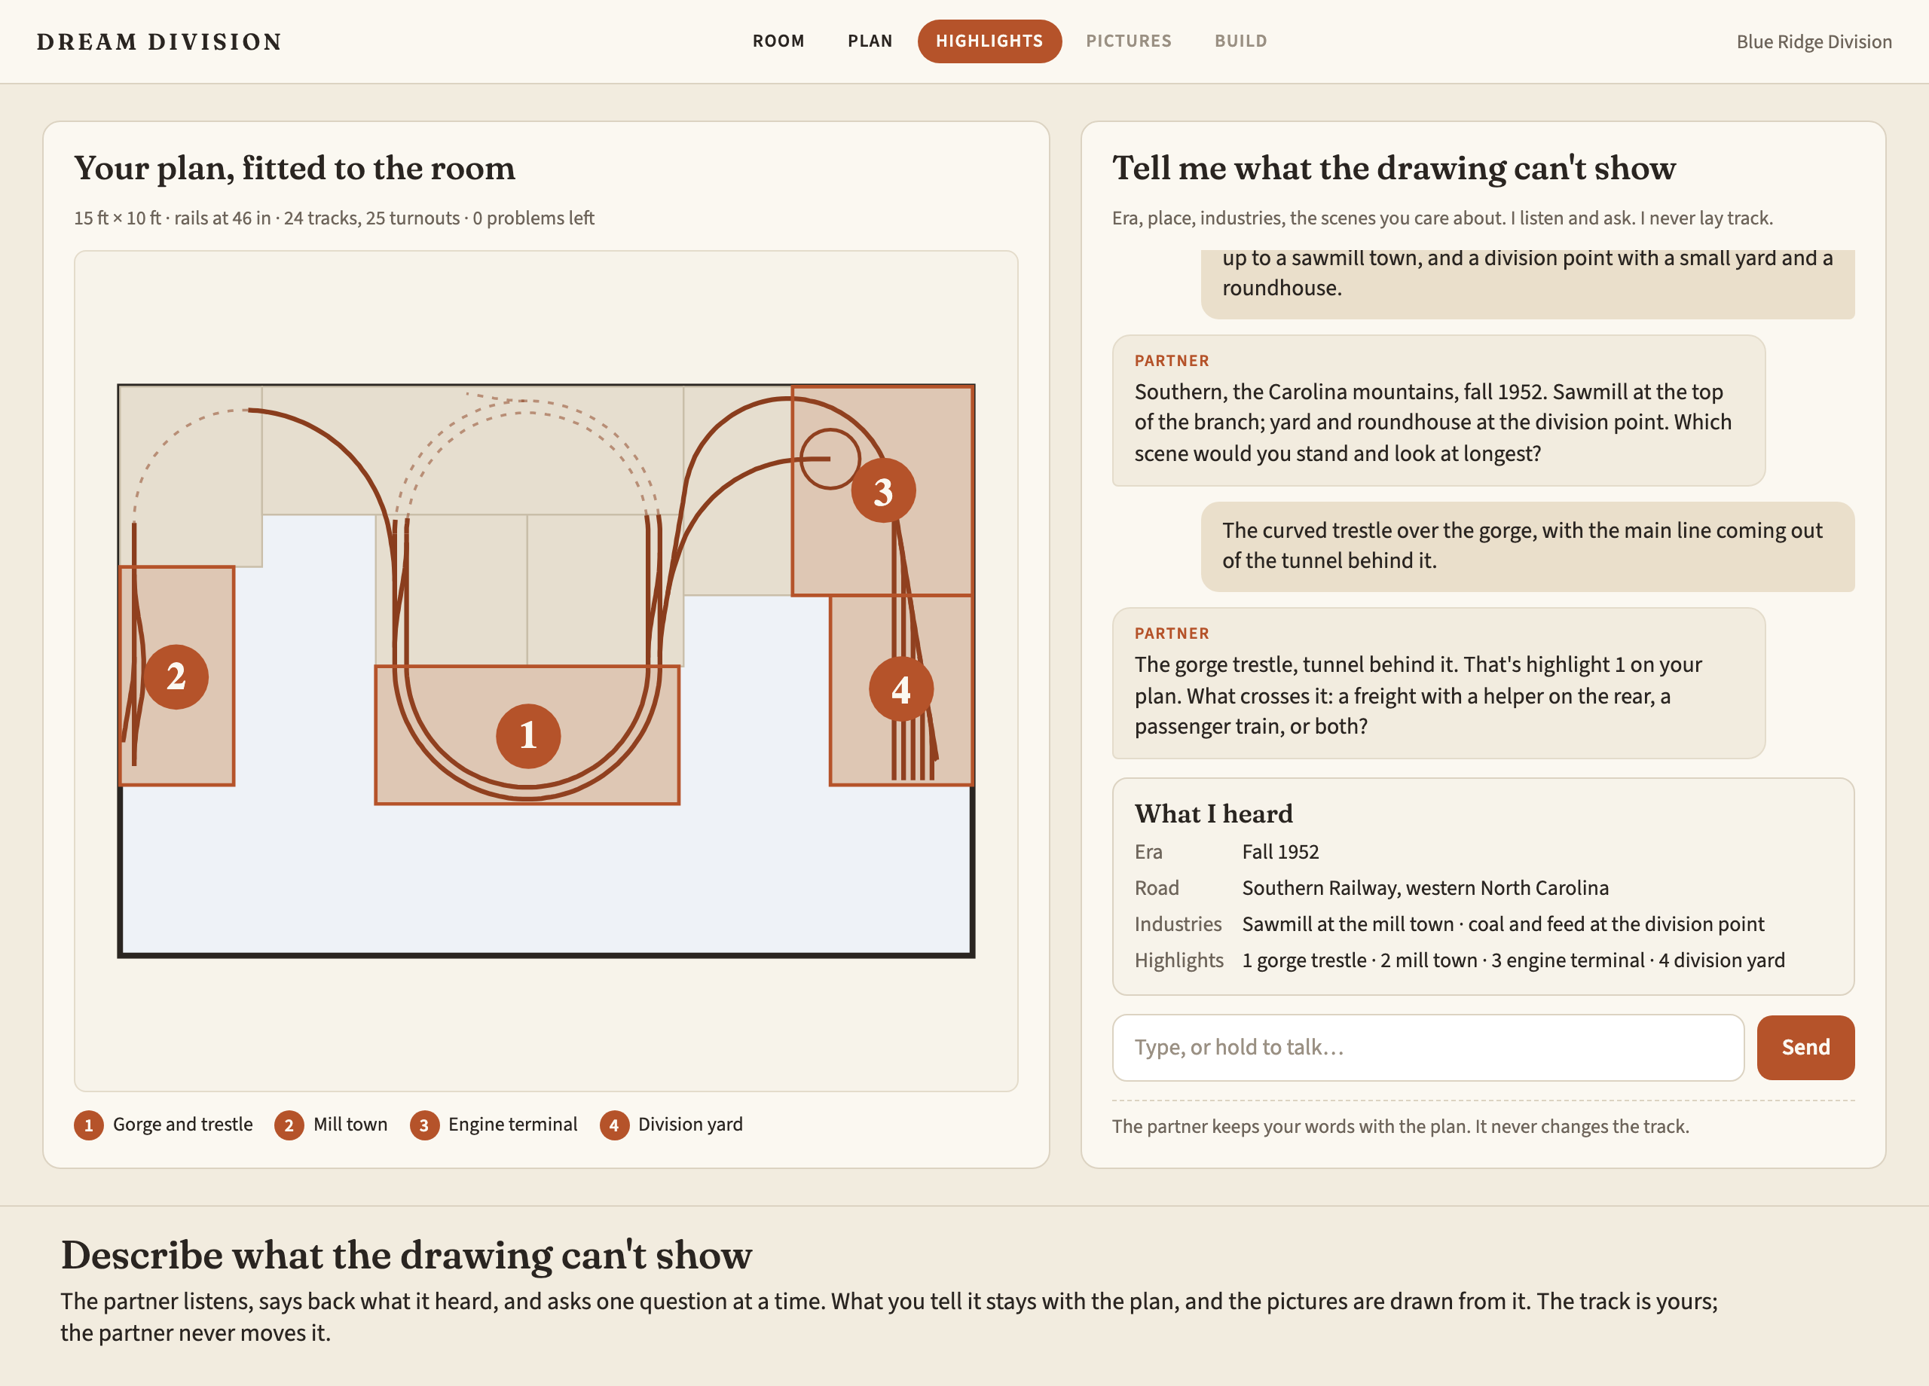Click highlight marker 4 on the plan

(x=900, y=688)
